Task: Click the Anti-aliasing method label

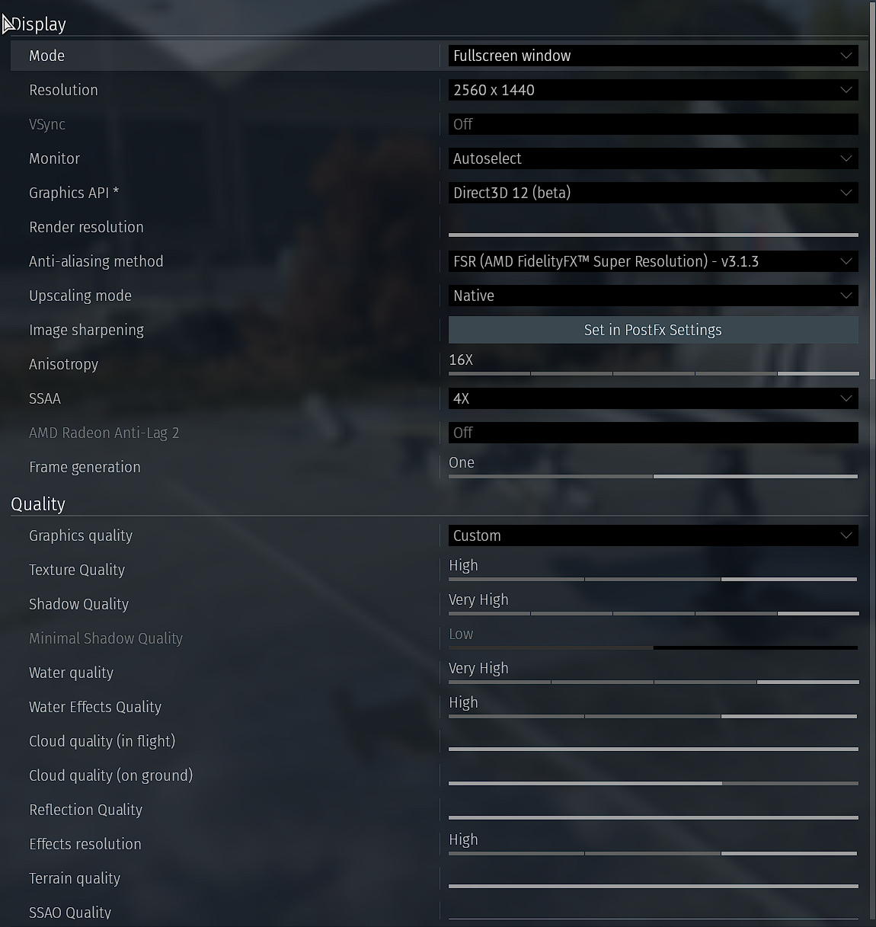Action: tap(96, 261)
